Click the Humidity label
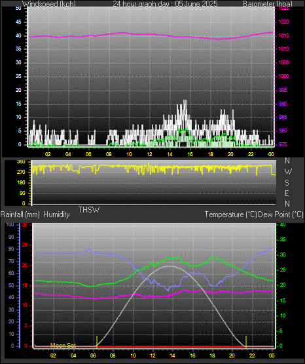 [x=56, y=214]
